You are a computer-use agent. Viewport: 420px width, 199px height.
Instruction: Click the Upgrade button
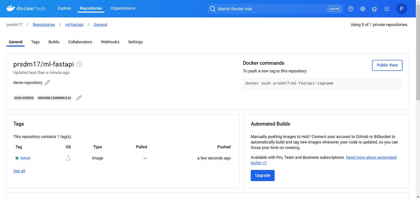(262, 175)
